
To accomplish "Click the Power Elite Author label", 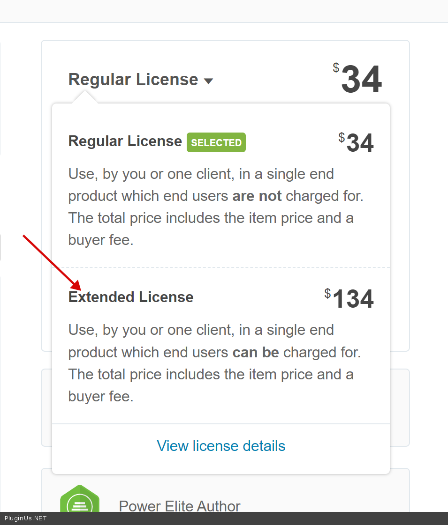I will 180,506.
